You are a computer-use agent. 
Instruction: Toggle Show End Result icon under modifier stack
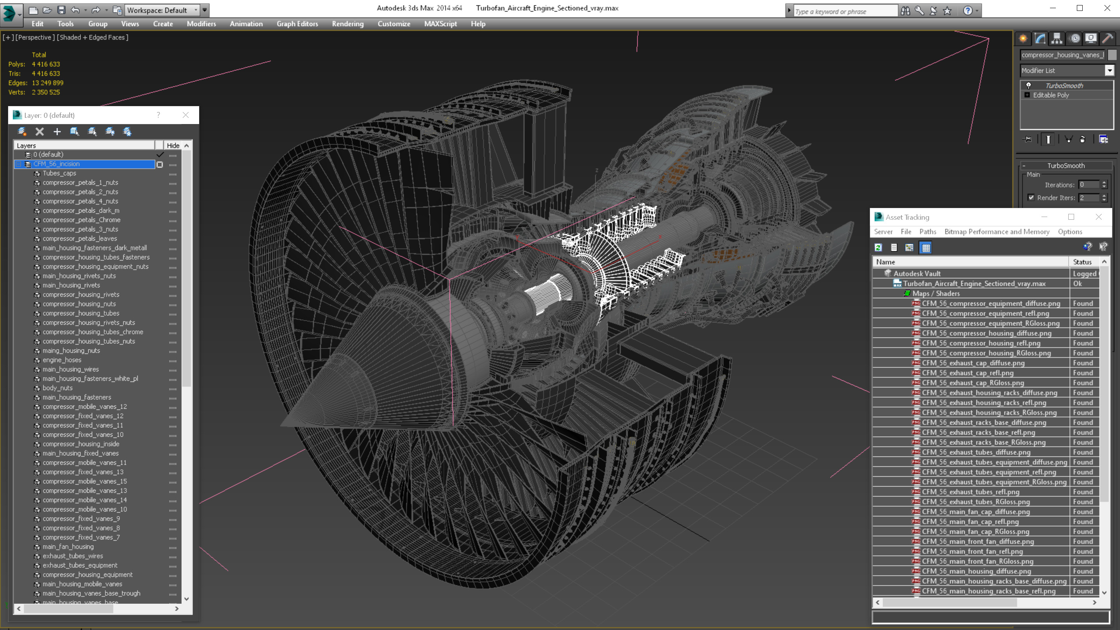point(1048,139)
